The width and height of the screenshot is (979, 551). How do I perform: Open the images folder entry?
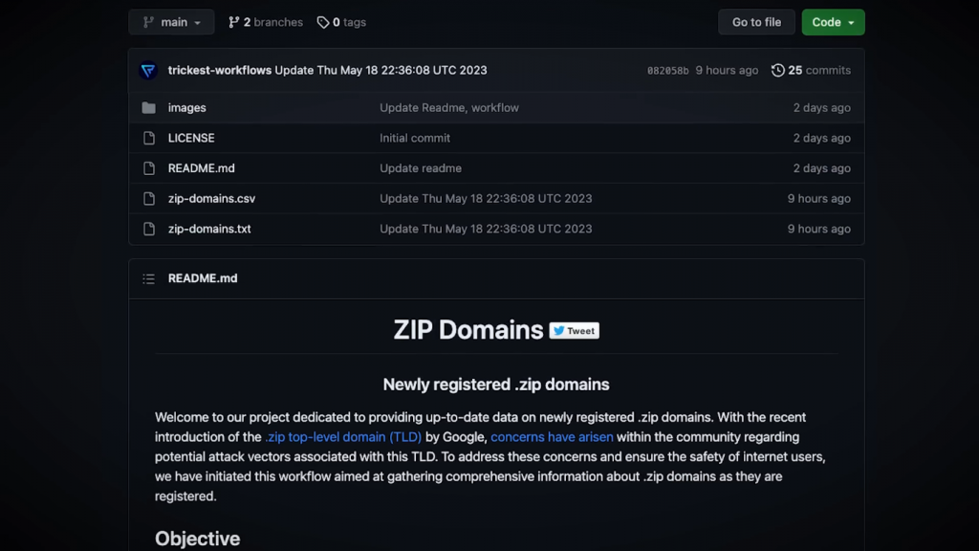tap(186, 108)
